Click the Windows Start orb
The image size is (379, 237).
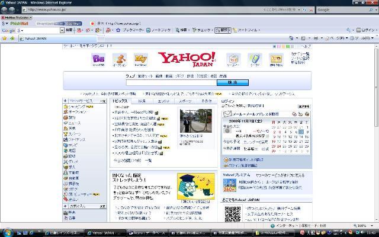[x=8, y=232]
